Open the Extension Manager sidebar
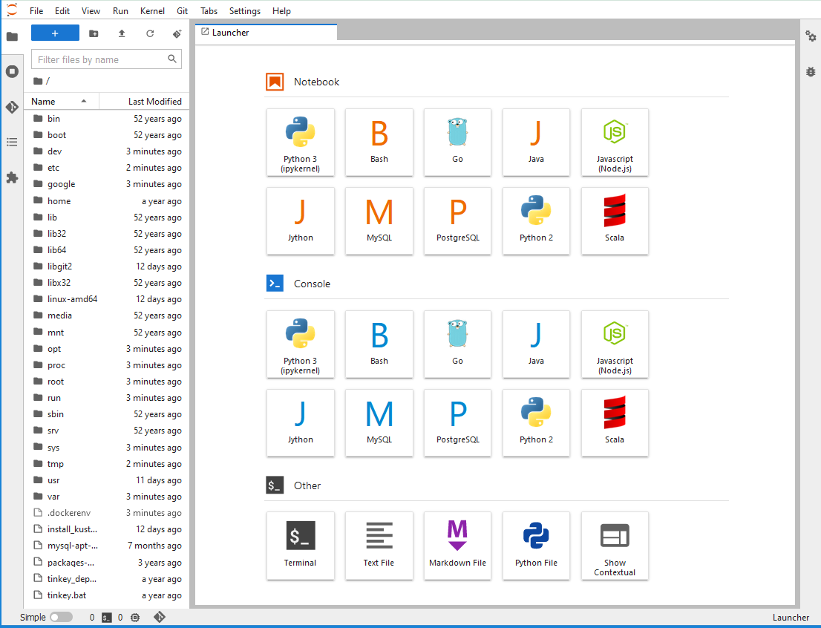Screen dimensions: 821x628 (12, 177)
